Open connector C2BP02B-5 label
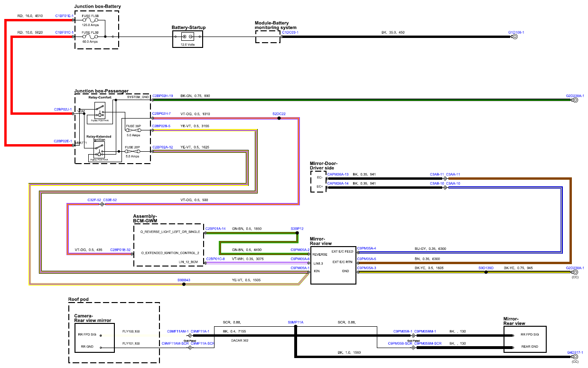This screenshot has height=368, width=588. coord(161,126)
